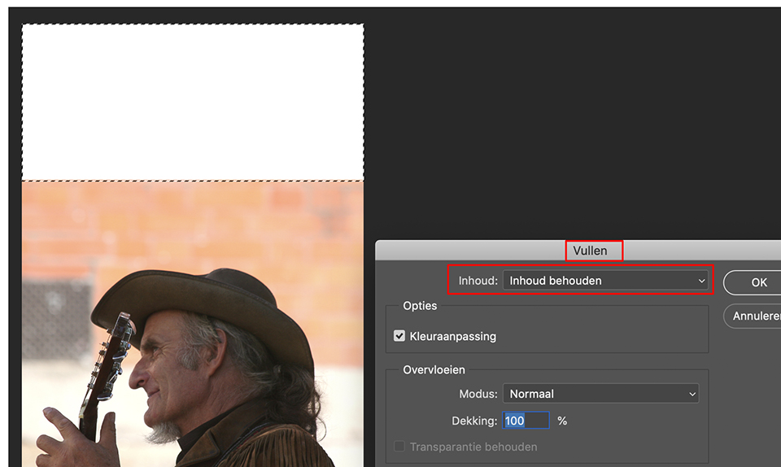Click the Vullen dialog title bar
Viewport: 781px width, 467px height.
pyautogui.click(x=578, y=251)
